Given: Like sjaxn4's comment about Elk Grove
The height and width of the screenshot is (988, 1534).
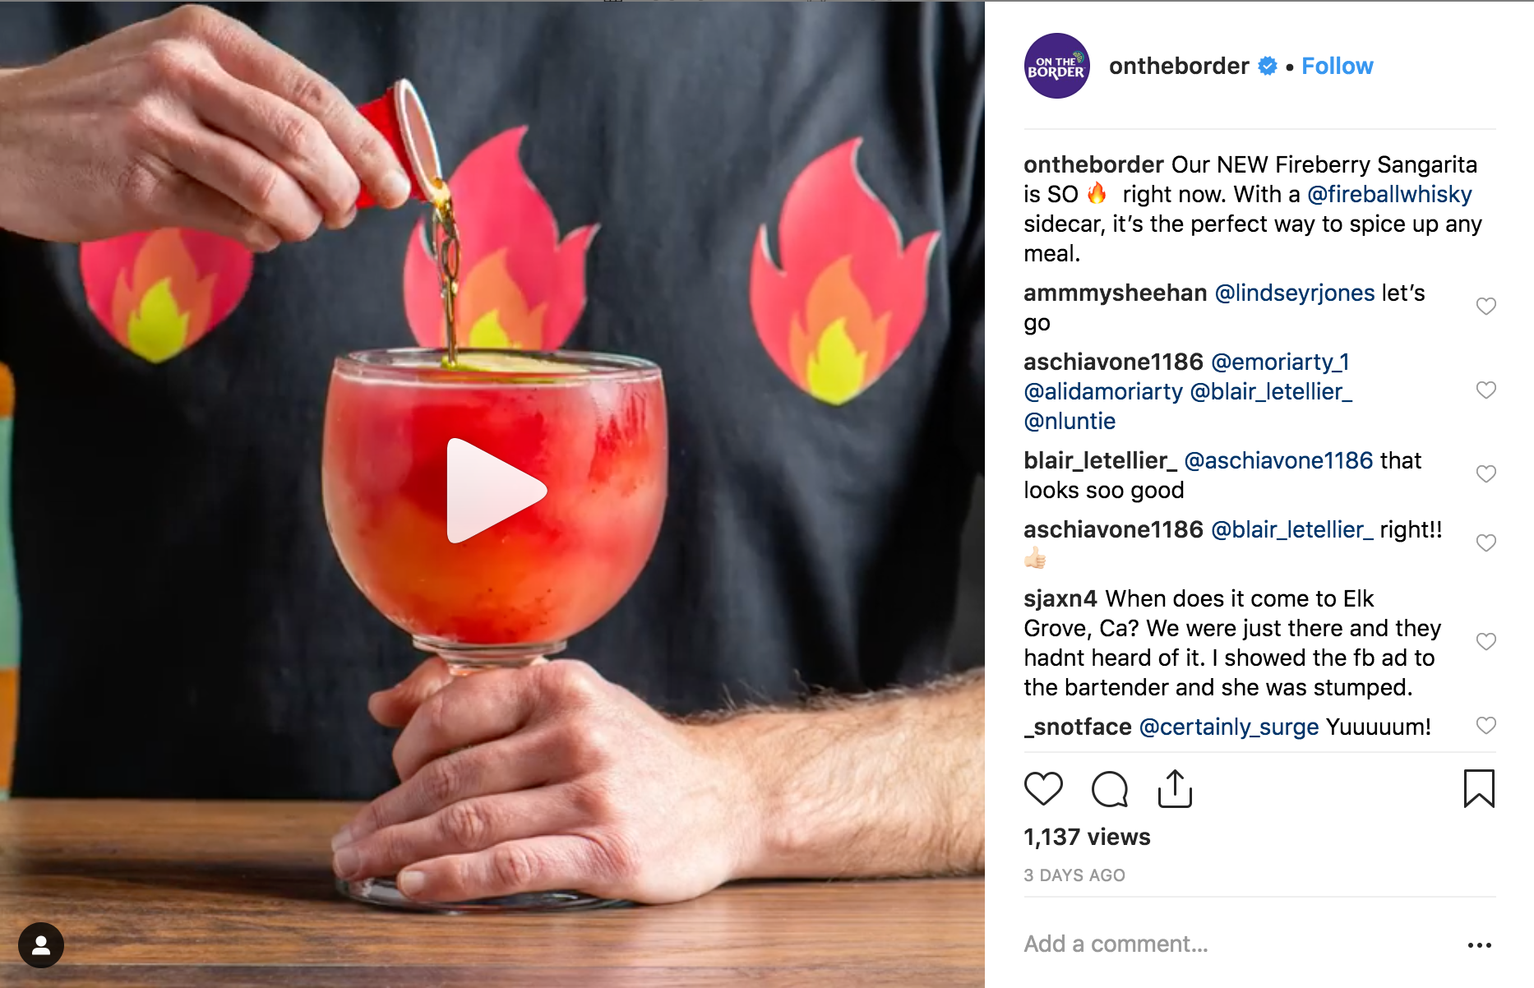Looking at the screenshot, I should [1485, 641].
